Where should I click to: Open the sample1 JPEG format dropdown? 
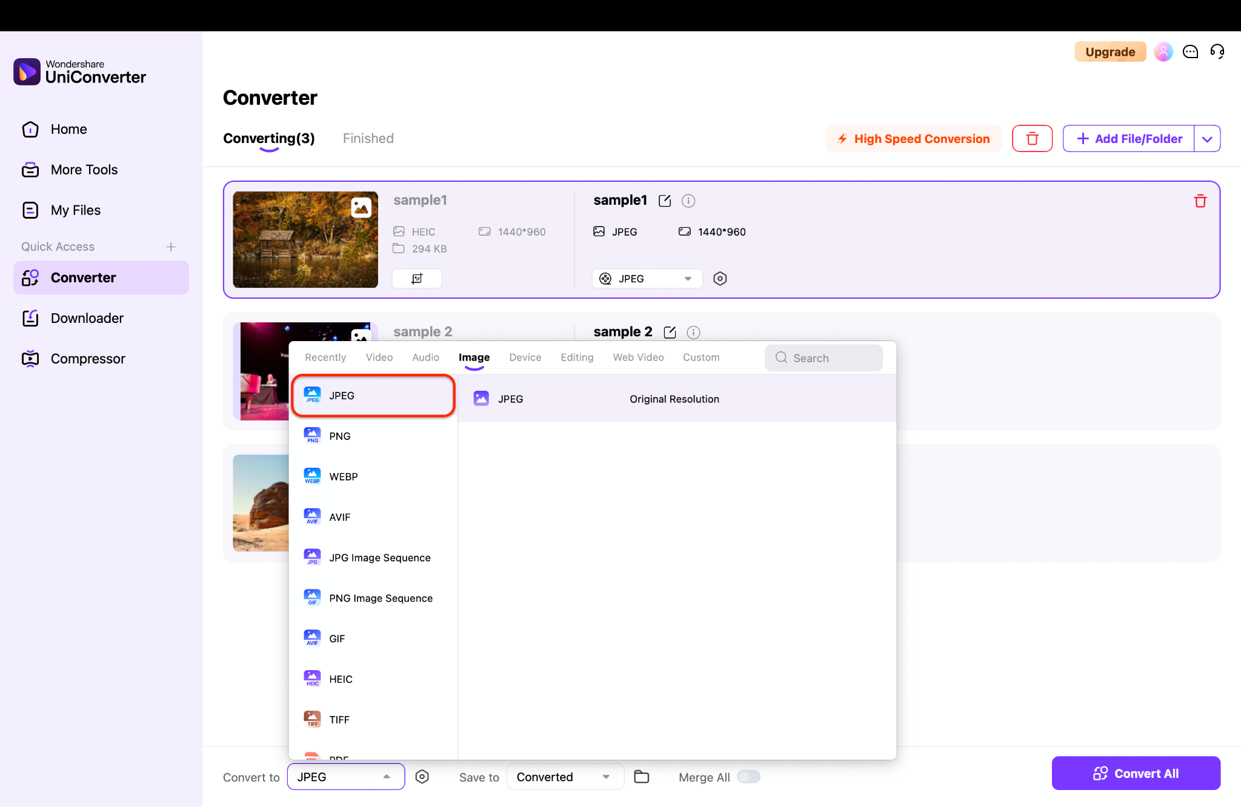(x=647, y=279)
